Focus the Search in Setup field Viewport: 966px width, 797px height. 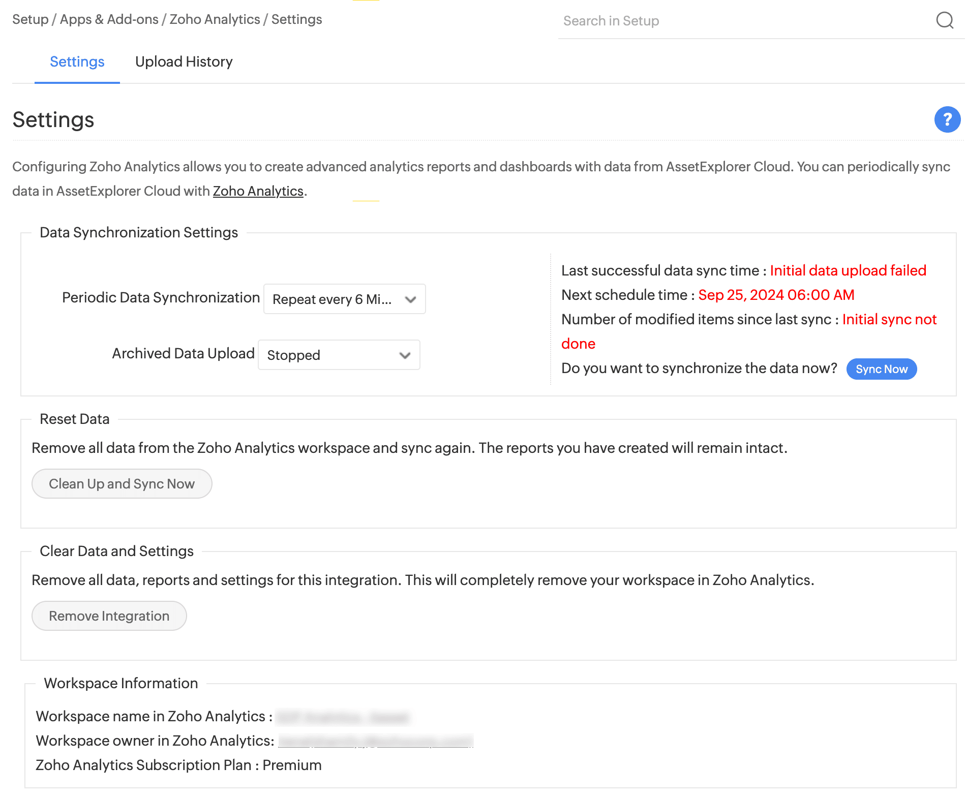pos(742,21)
